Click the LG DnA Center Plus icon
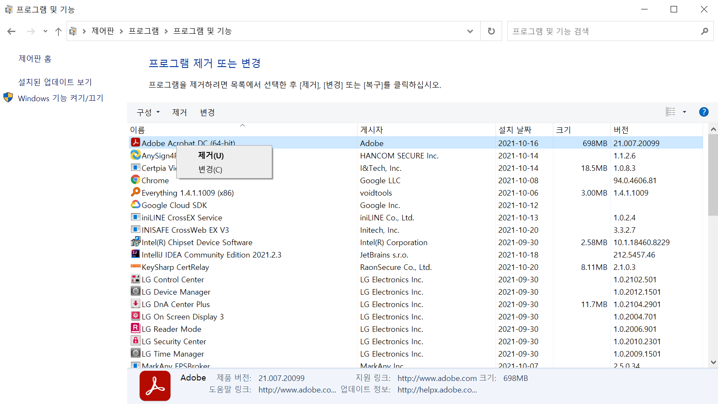718x404 pixels. click(x=136, y=304)
